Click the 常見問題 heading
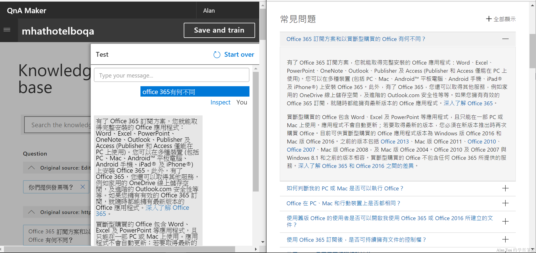The height and width of the screenshot is (253, 536). 298,19
